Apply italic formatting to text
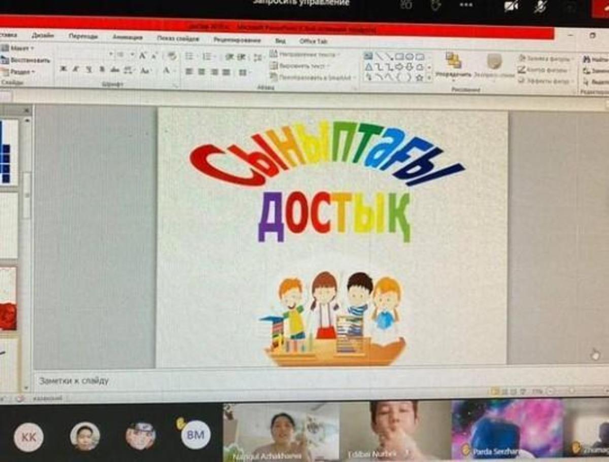Viewport: 609px width, 462px height. click(76, 69)
